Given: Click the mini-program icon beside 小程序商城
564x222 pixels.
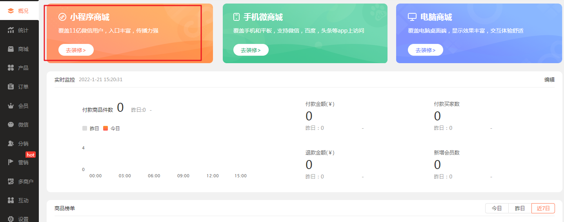Looking at the screenshot, I should tap(62, 17).
